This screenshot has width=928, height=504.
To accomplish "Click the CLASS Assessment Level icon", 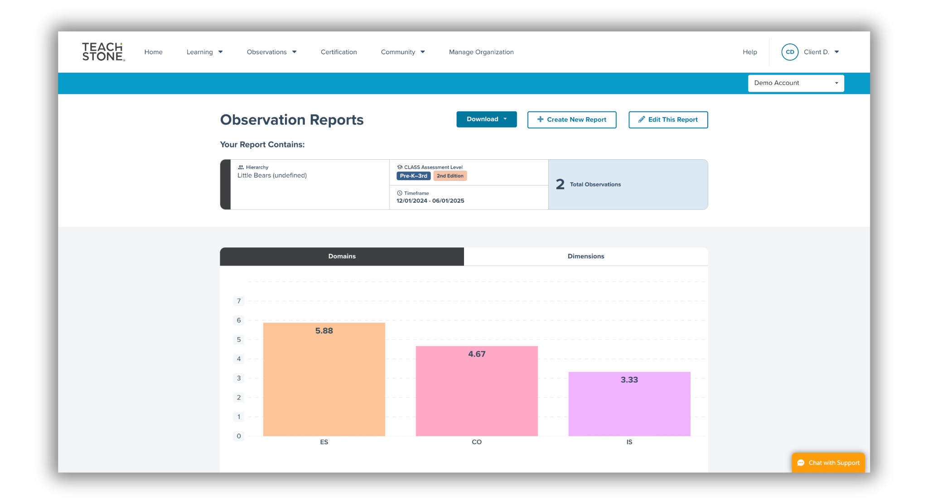I will [x=400, y=167].
